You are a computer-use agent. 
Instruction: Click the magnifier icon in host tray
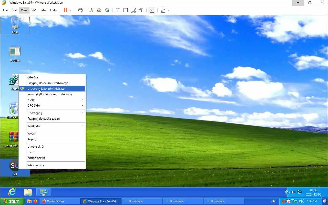tap(284, 201)
